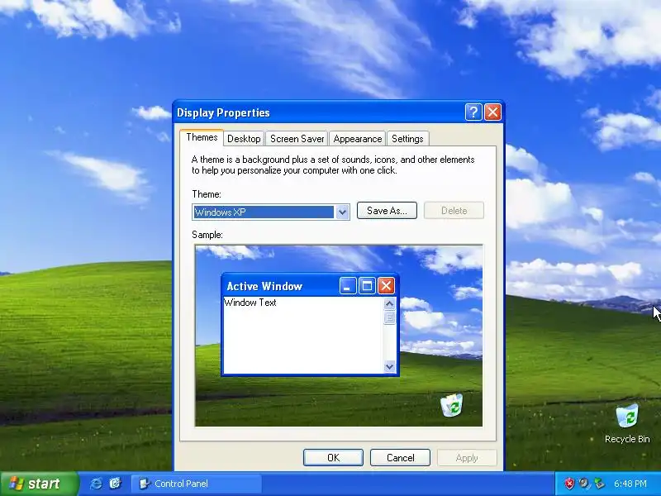Click the sample Active Window maximize icon

367,286
